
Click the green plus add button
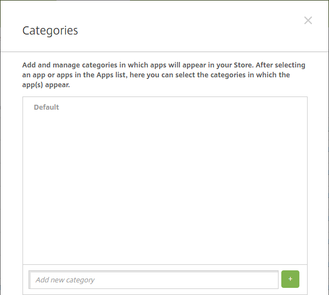click(x=290, y=279)
